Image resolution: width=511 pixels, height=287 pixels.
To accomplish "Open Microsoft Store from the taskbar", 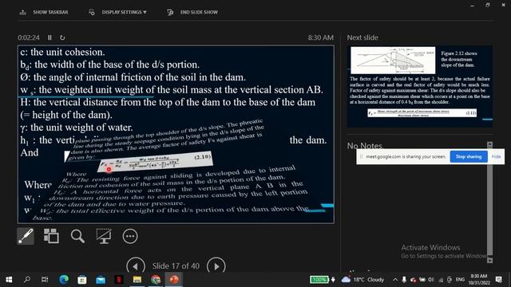I will [81, 280].
